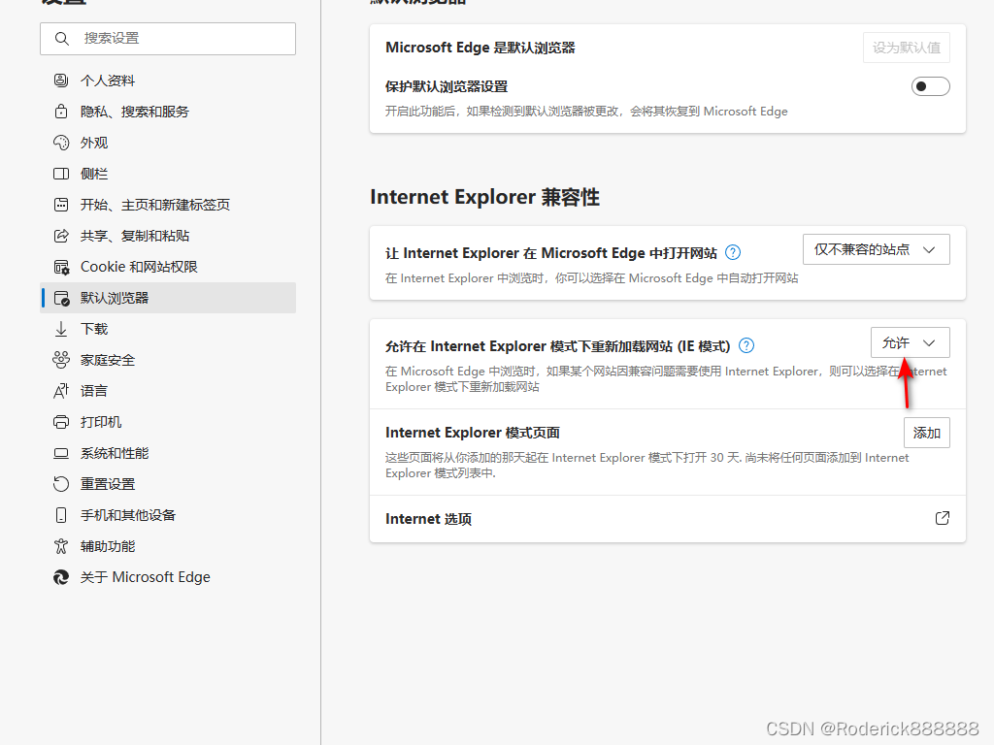Viewport: 994px width, 745px height.
Task: Open external link icon for Internet 选项
Action: pyautogui.click(x=943, y=518)
